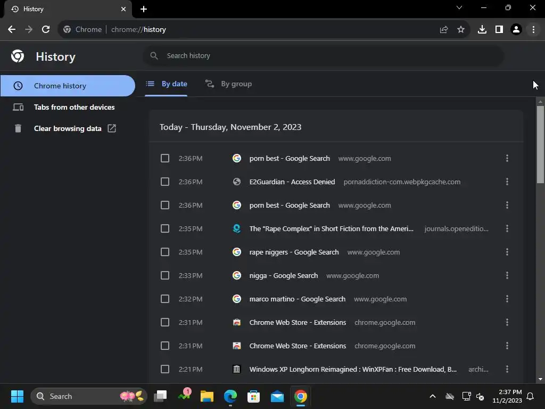This screenshot has height=409, width=545.
Task: Open marco martino - Google Search link
Action: click(x=297, y=299)
